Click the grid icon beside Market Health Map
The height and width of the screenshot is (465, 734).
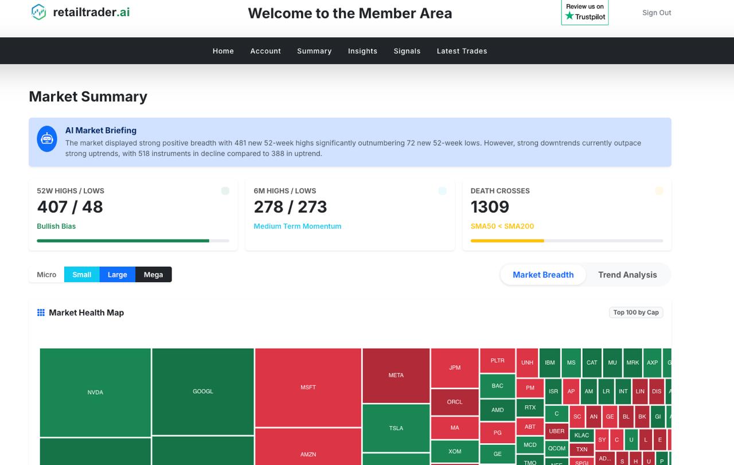tap(41, 312)
